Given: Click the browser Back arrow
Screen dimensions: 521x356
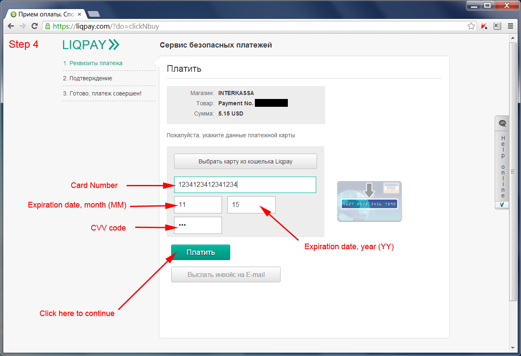Looking at the screenshot, I should click(11, 26).
